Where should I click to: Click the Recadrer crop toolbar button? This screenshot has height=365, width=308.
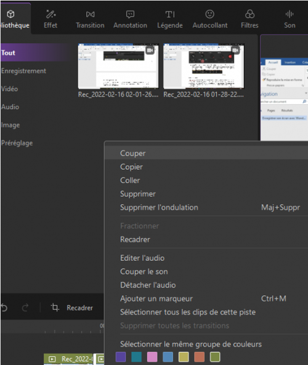click(x=71, y=308)
